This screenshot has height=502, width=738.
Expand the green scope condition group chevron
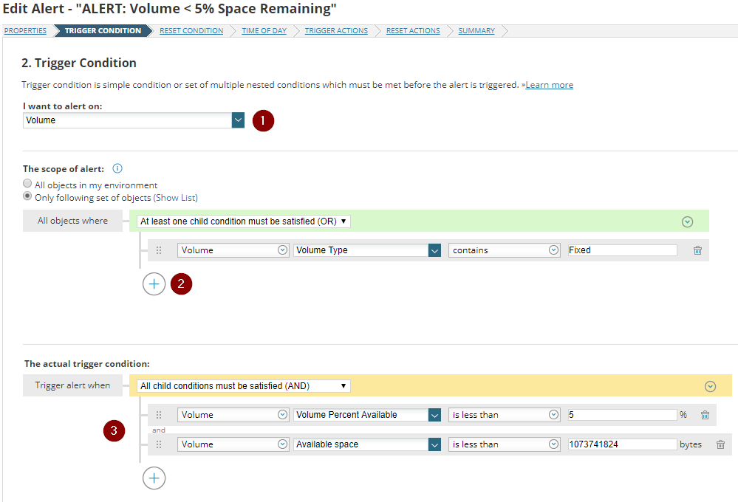pos(687,221)
